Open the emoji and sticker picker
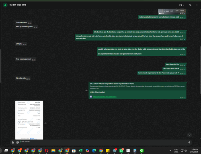201x154 pixels. pyautogui.click(x=18, y=142)
